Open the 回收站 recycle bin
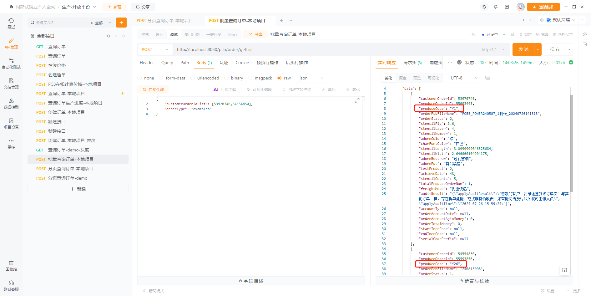591x296 pixels. point(11,266)
